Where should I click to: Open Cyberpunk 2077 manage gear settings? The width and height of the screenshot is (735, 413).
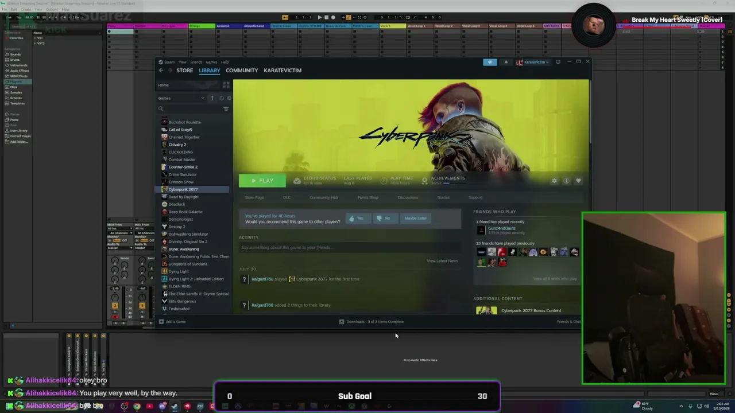(554, 181)
